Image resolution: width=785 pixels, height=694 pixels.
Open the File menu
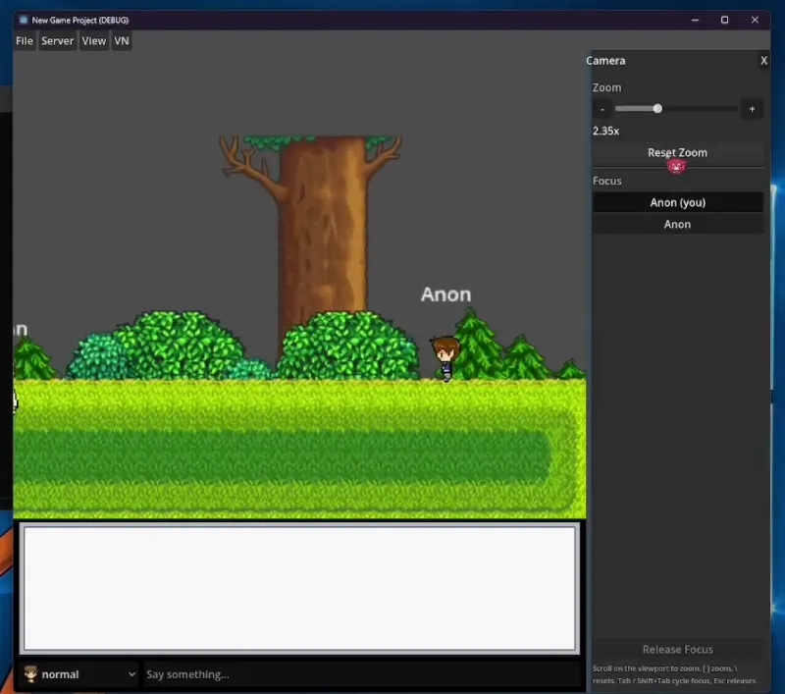24,41
